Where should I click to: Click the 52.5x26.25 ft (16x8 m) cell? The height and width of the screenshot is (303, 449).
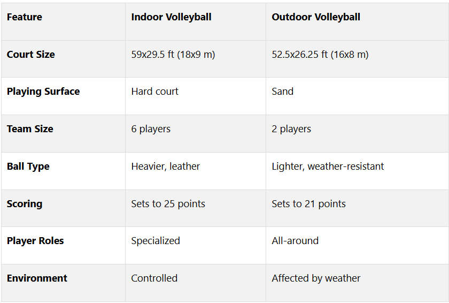(x=320, y=55)
